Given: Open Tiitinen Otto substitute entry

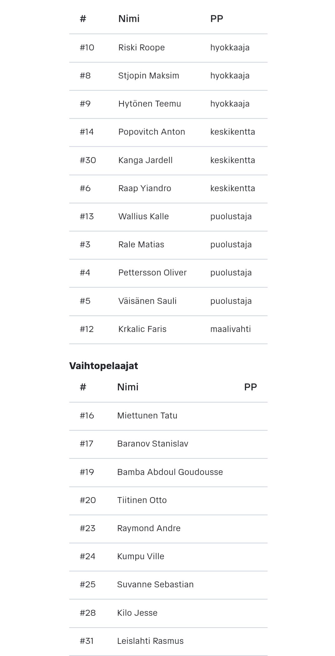Looking at the screenshot, I should (x=142, y=500).
